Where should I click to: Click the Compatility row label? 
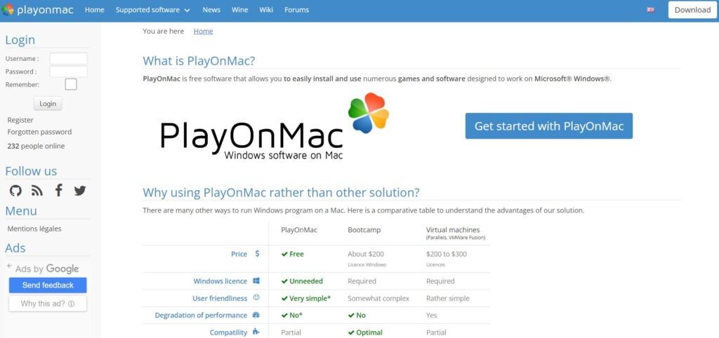(228, 332)
